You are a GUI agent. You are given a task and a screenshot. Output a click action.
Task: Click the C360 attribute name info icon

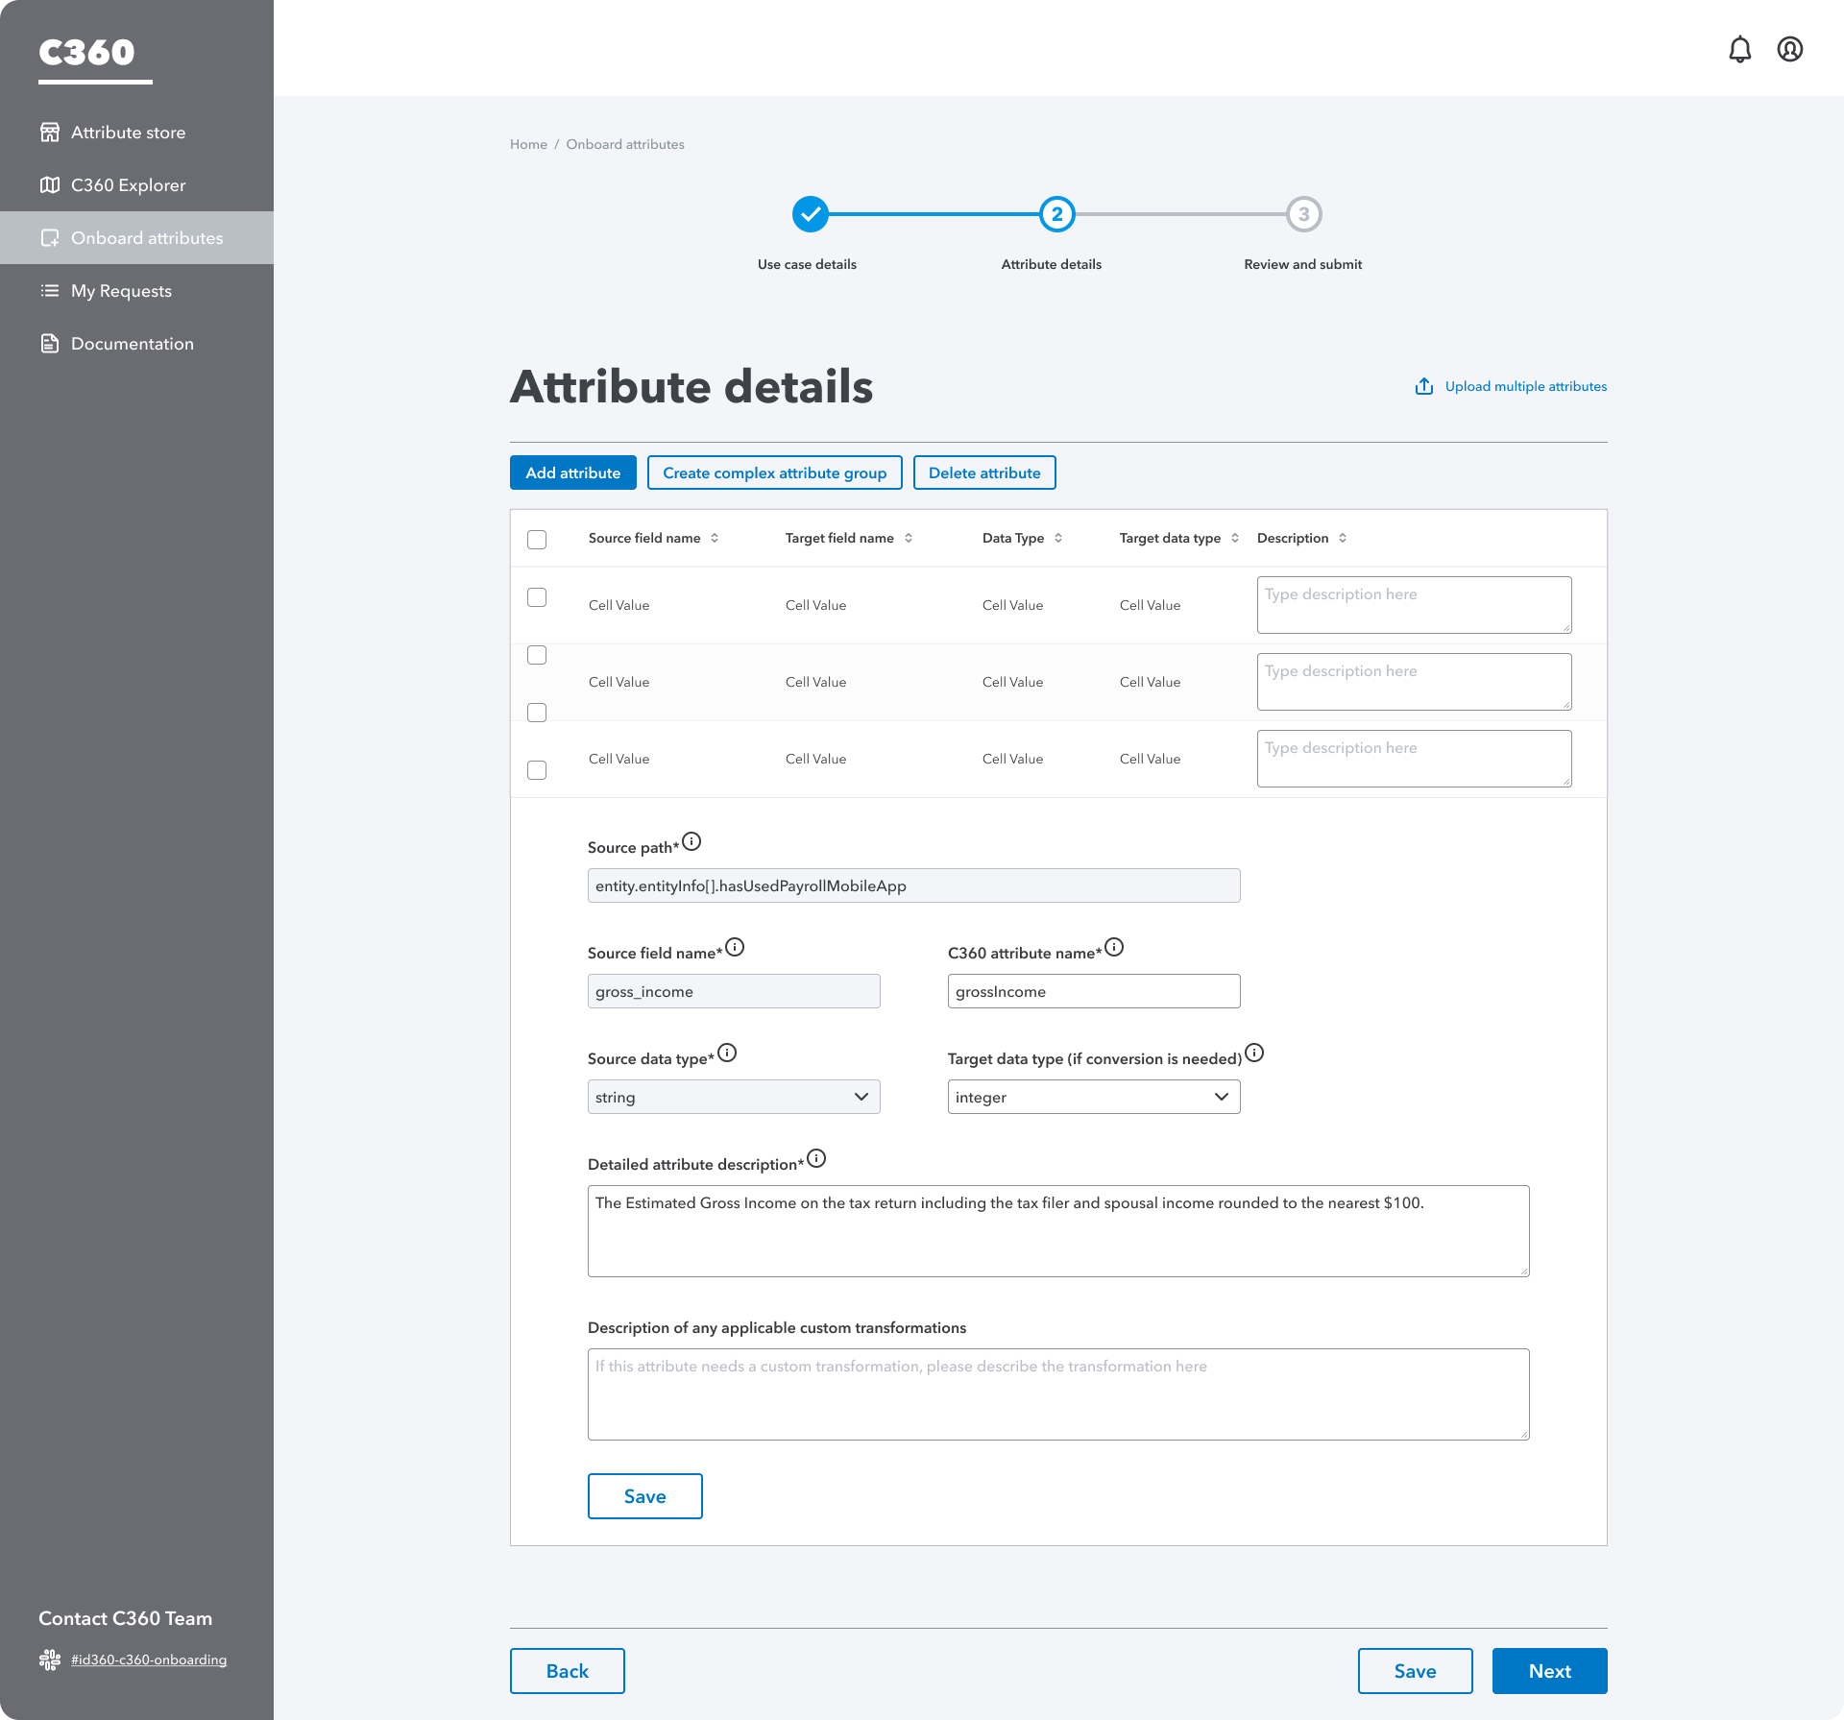pos(1114,948)
